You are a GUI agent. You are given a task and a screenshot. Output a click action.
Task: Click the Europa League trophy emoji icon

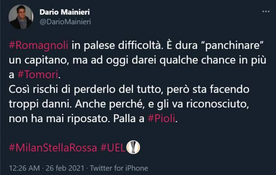(x=133, y=147)
